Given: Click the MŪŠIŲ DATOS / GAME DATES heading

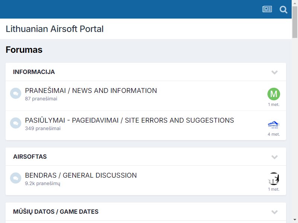Looking at the screenshot, I should (56, 211).
